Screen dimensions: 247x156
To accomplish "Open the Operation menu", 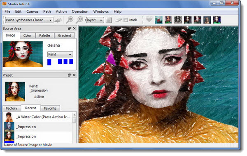I will (x=80, y=11).
